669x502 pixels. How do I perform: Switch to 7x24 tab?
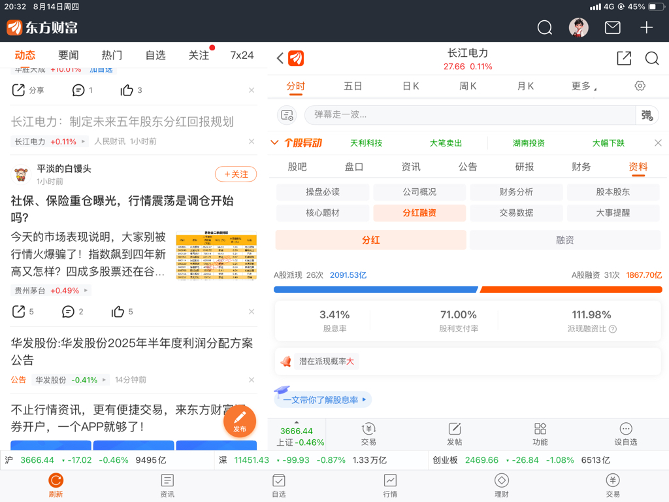click(242, 55)
